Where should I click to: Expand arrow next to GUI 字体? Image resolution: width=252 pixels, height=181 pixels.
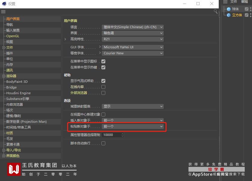pyautogui.click(x=100, y=47)
